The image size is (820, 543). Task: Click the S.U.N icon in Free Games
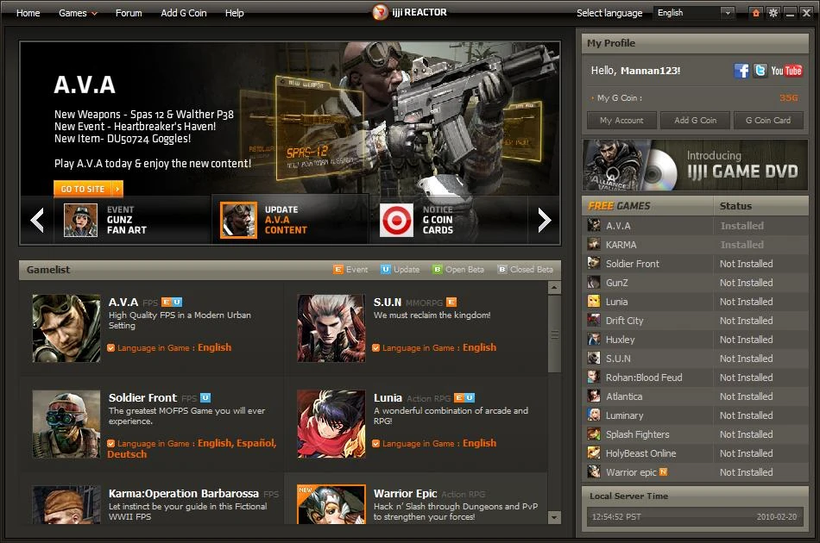tap(594, 358)
